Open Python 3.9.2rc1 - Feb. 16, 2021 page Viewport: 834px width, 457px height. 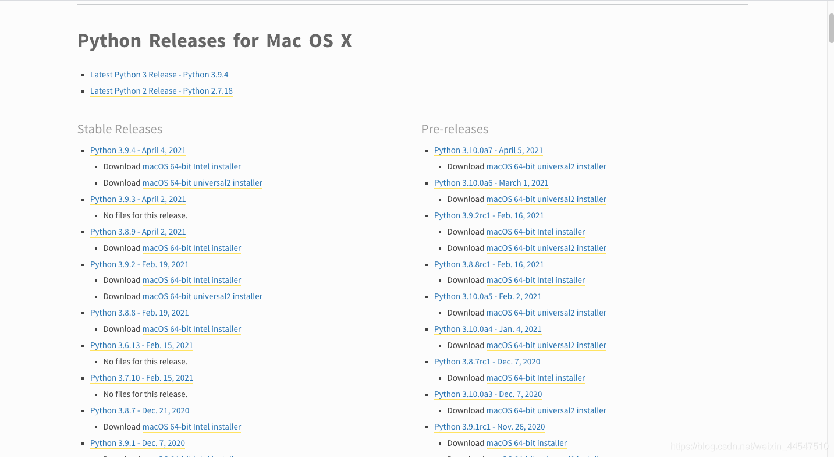pos(489,215)
